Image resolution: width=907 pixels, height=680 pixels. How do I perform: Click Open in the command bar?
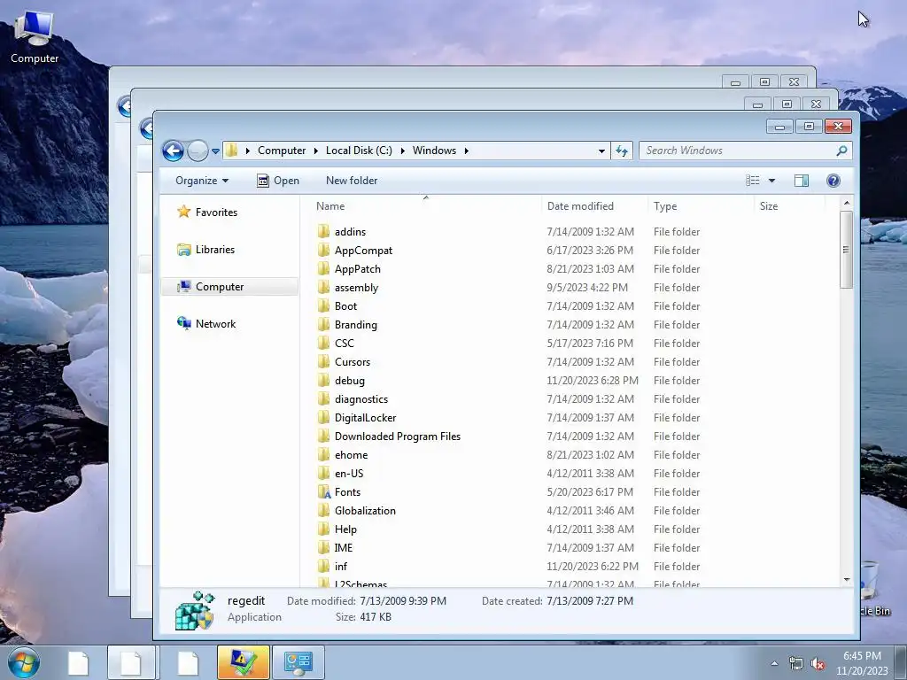[x=278, y=181]
